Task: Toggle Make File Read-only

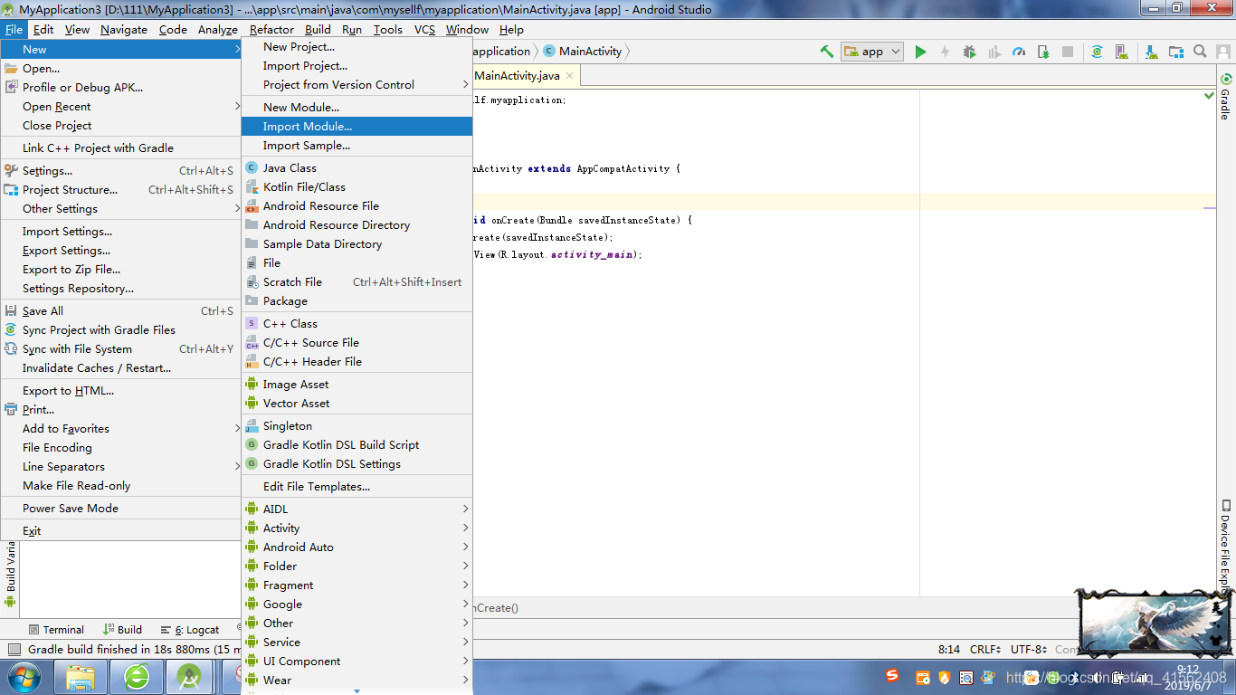Action: (x=76, y=485)
